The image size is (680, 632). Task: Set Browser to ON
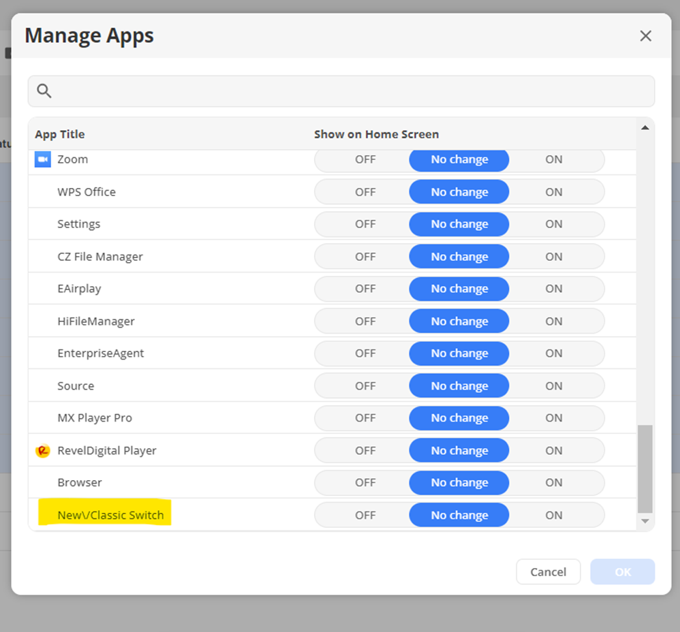(x=554, y=482)
